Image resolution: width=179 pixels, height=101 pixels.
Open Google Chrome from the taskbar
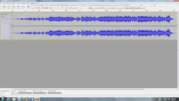(25, 99)
